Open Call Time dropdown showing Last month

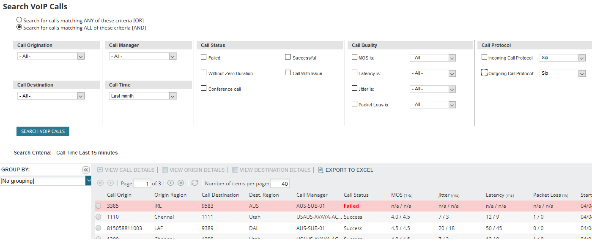(143, 96)
